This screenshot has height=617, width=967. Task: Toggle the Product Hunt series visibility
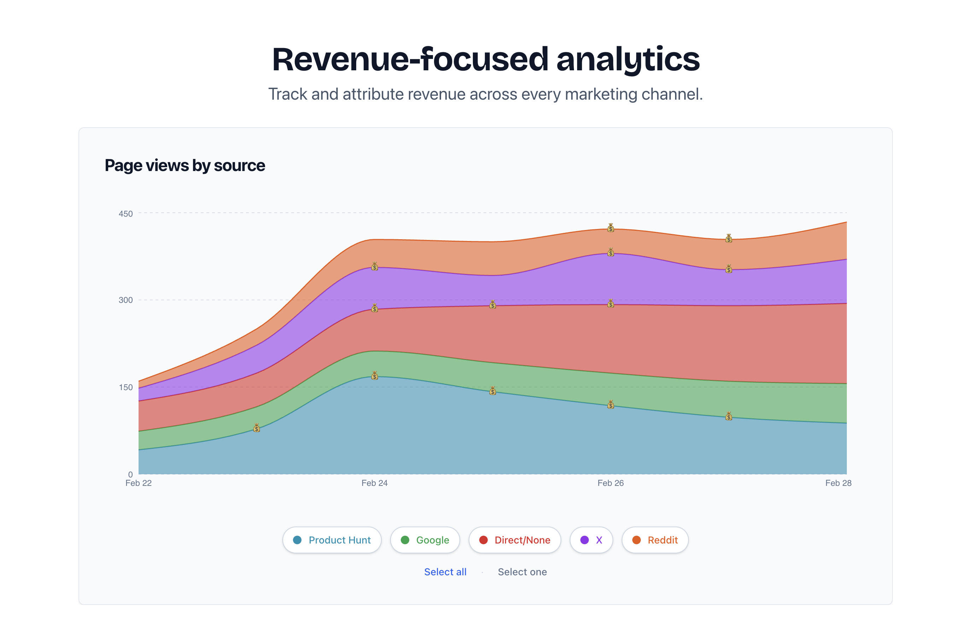(x=332, y=540)
